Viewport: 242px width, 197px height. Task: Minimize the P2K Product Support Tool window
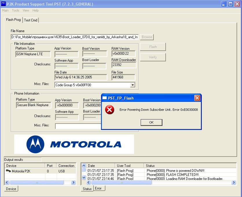(x=224, y=4)
